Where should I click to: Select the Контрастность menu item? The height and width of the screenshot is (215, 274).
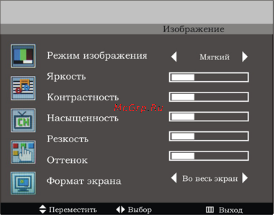tap(83, 97)
